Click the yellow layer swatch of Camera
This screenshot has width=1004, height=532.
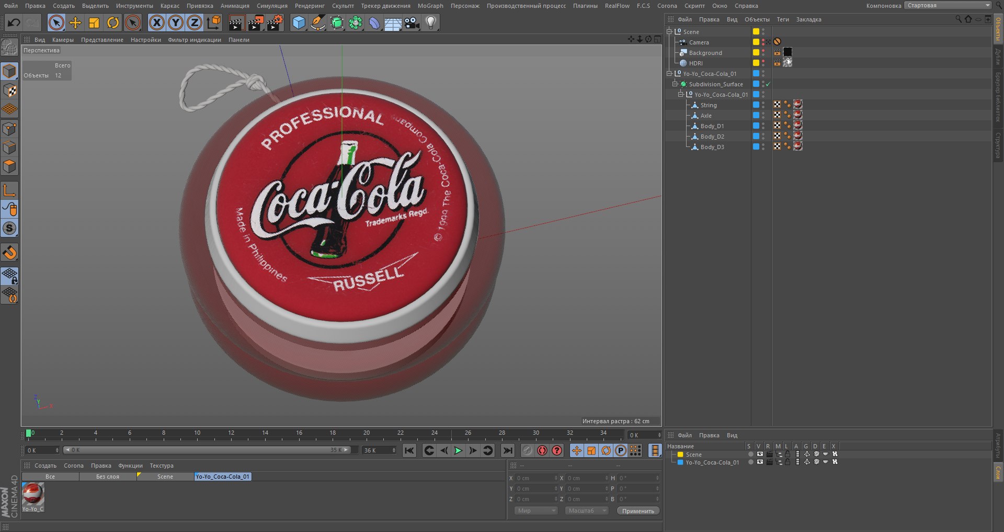(756, 42)
